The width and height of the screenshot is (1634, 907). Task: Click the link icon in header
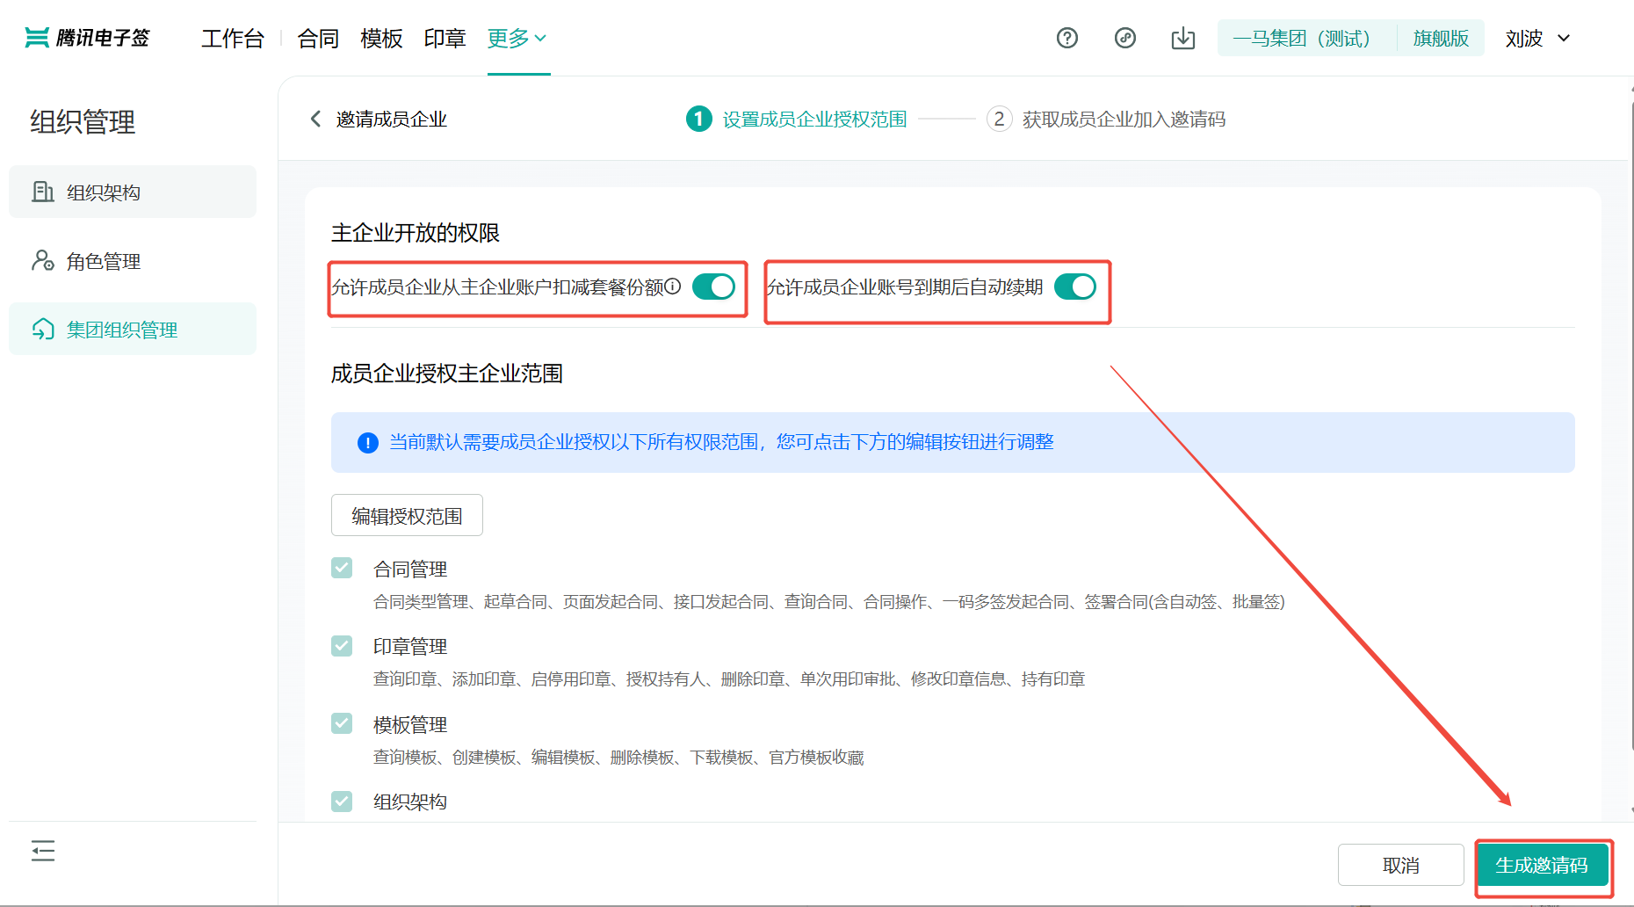tap(1124, 38)
